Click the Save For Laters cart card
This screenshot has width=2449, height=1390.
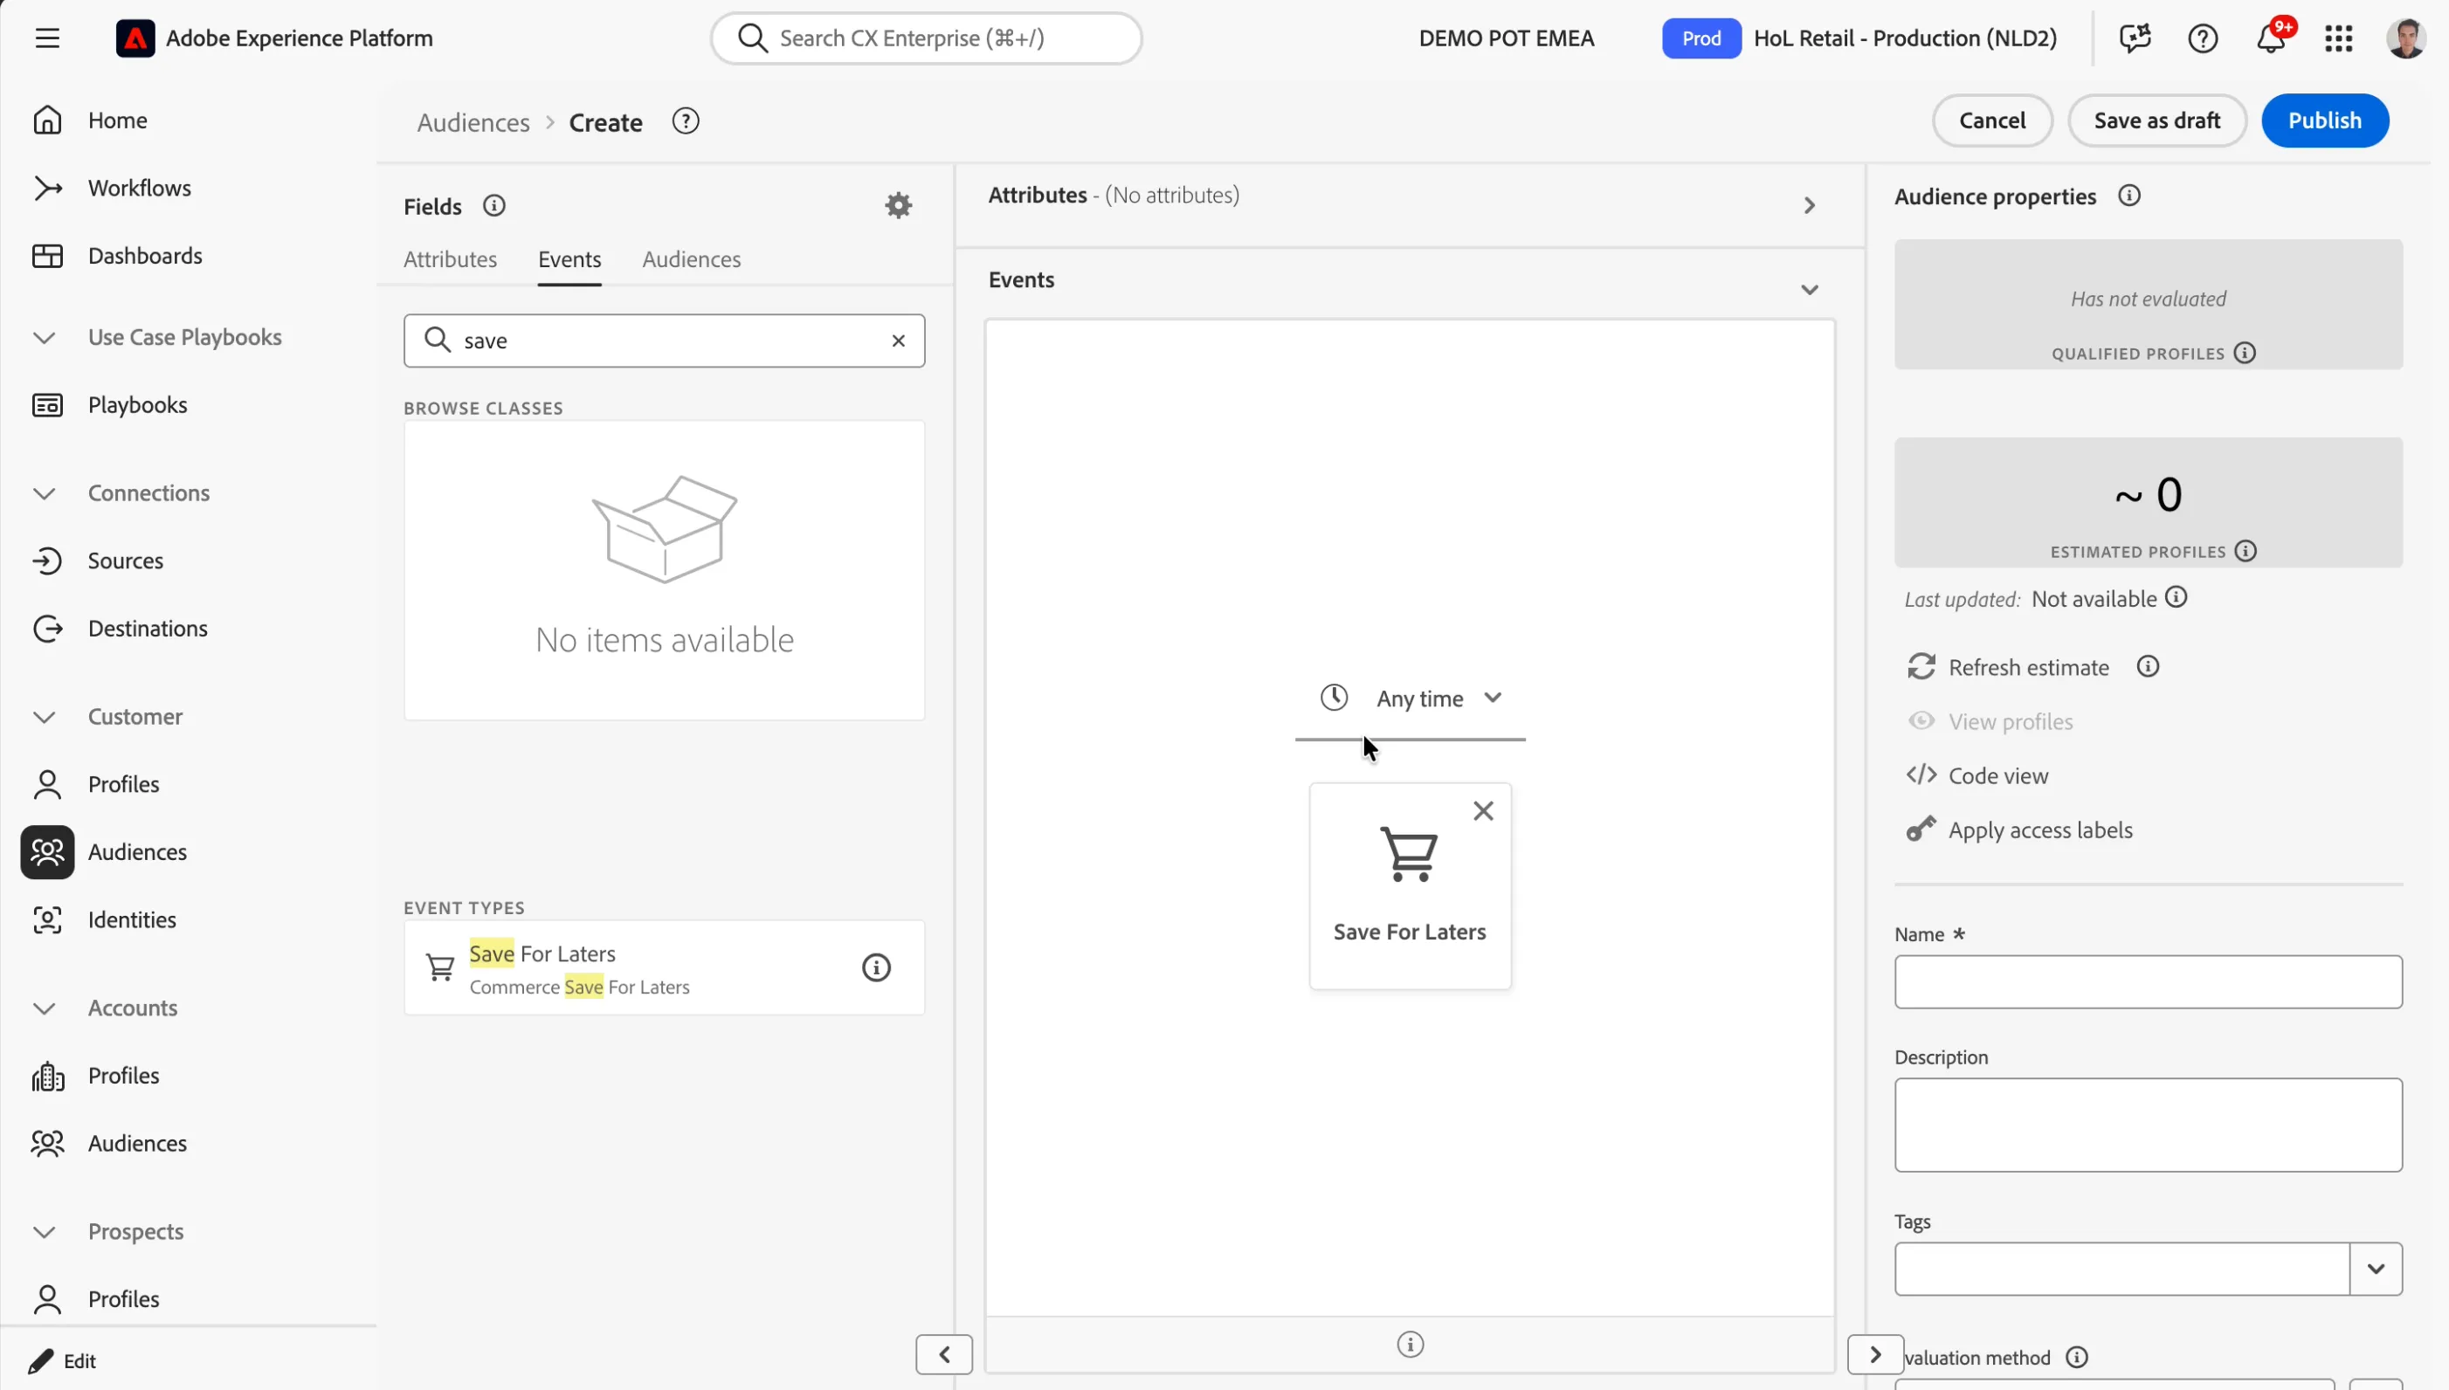[x=1410, y=885]
